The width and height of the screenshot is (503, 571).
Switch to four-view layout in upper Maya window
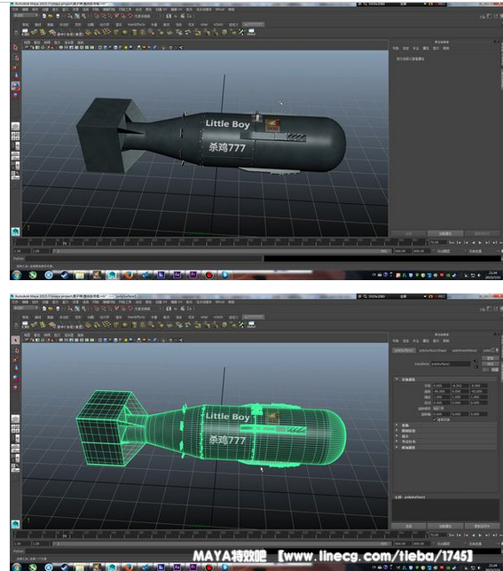[15, 137]
